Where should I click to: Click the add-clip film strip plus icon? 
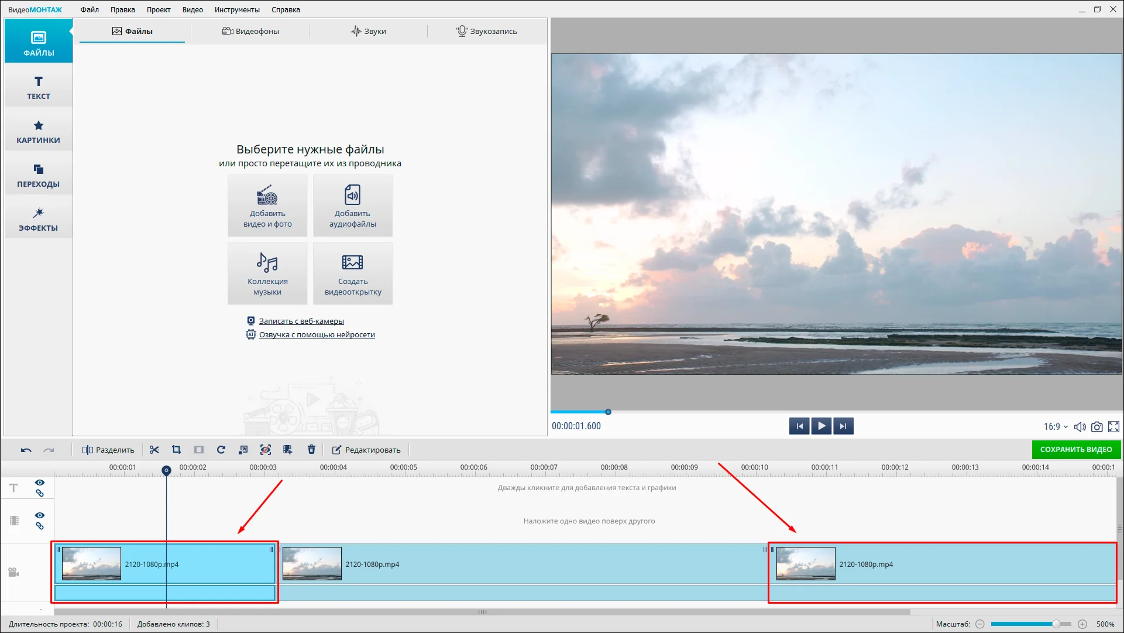click(287, 450)
